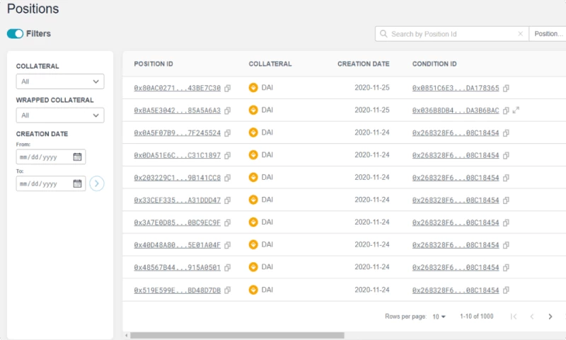Click creation date 2020-11-25 in first row
566x340 pixels.
point(372,87)
